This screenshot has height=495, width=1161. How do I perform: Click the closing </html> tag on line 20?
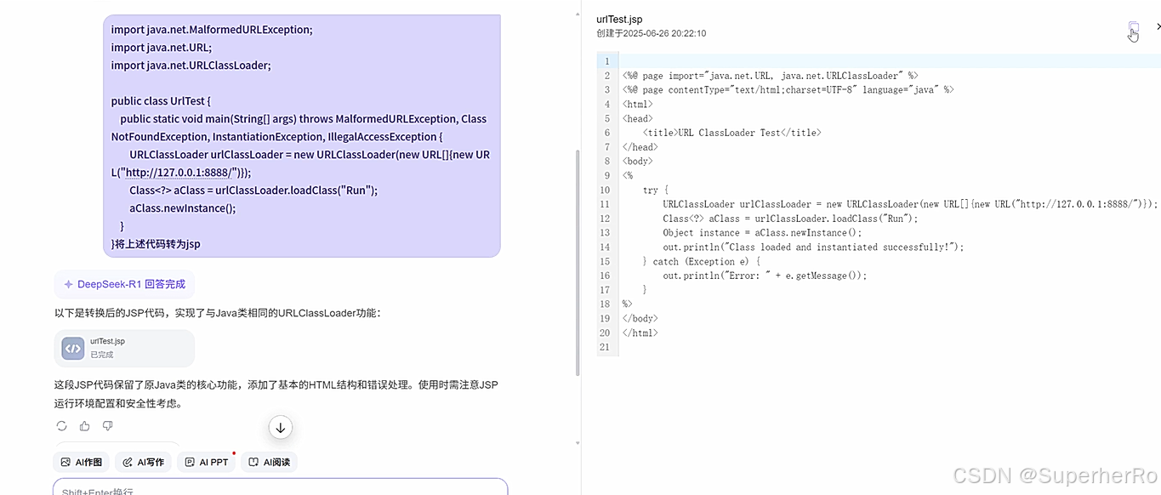pos(640,333)
